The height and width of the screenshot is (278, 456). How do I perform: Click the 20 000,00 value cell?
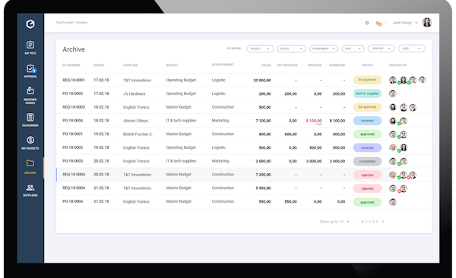(x=262, y=81)
